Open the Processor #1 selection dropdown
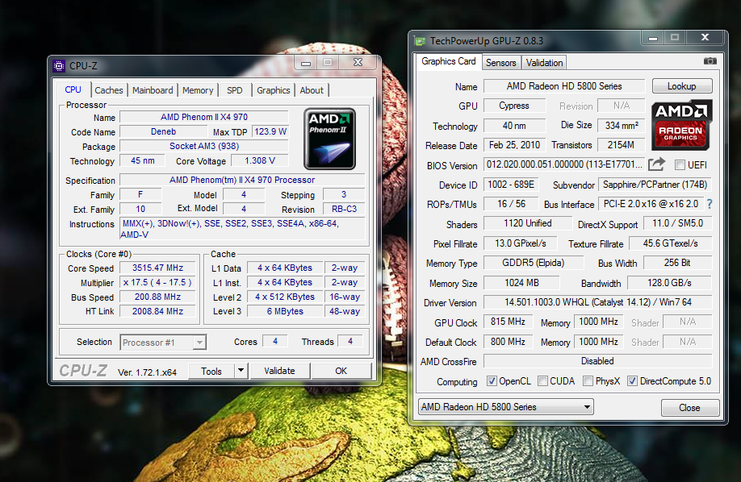 point(163,343)
